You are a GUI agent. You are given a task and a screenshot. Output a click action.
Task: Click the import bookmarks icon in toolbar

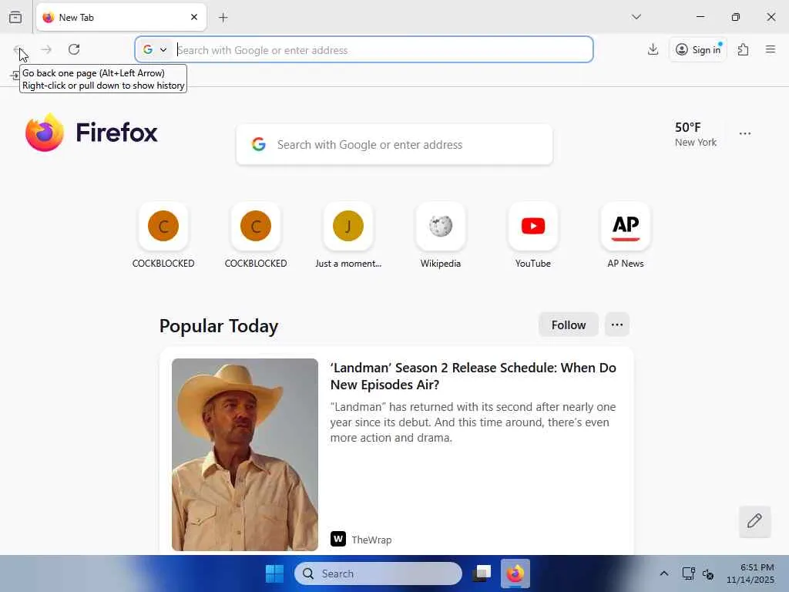pos(15,76)
